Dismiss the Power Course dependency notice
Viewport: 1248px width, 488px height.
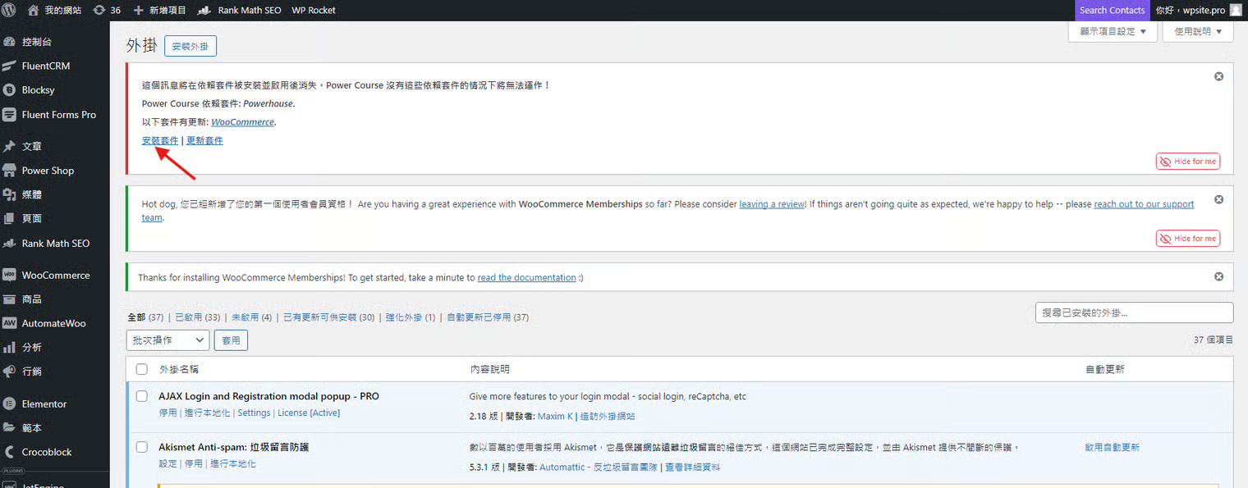tap(1219, 76)
